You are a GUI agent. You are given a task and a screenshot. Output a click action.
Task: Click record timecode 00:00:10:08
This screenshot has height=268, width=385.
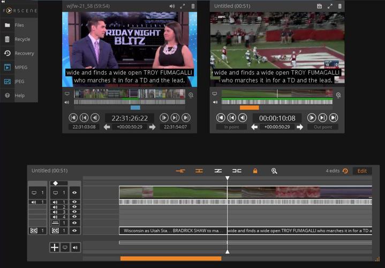[x=277, y=118]
